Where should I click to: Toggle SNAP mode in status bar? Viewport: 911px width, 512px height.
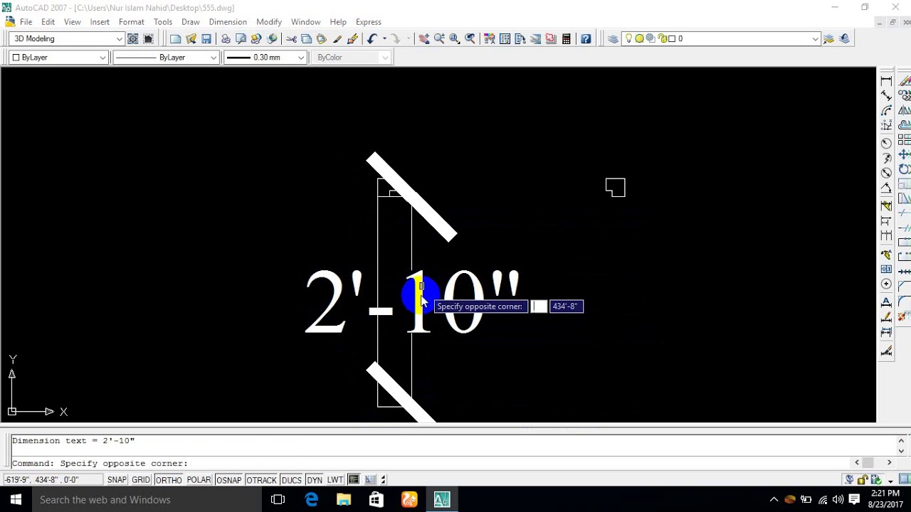[x=117, y=480]
